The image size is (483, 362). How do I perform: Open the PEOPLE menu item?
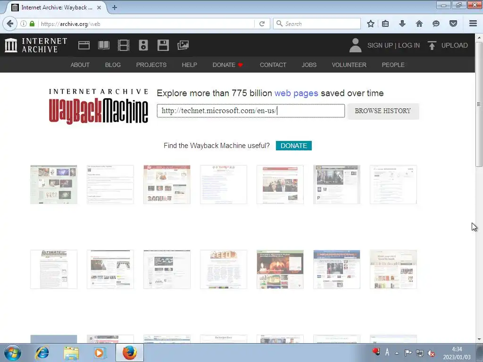(393, 65)
